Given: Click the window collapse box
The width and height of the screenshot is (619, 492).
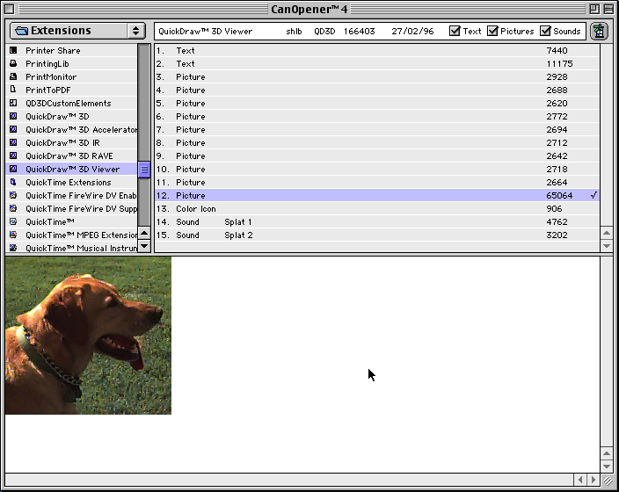Looking at the screenshot, I should (608, 9).
